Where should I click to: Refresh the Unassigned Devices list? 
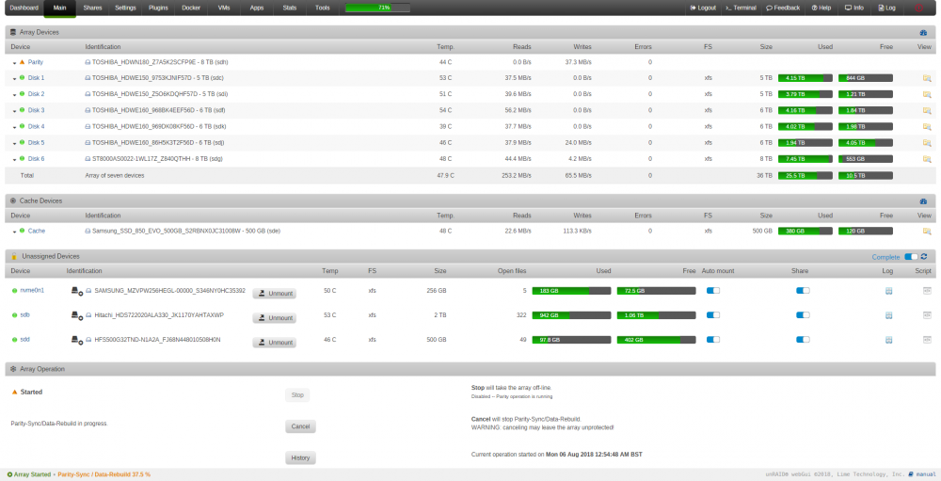pyautogui.click(x=924, y=256)
